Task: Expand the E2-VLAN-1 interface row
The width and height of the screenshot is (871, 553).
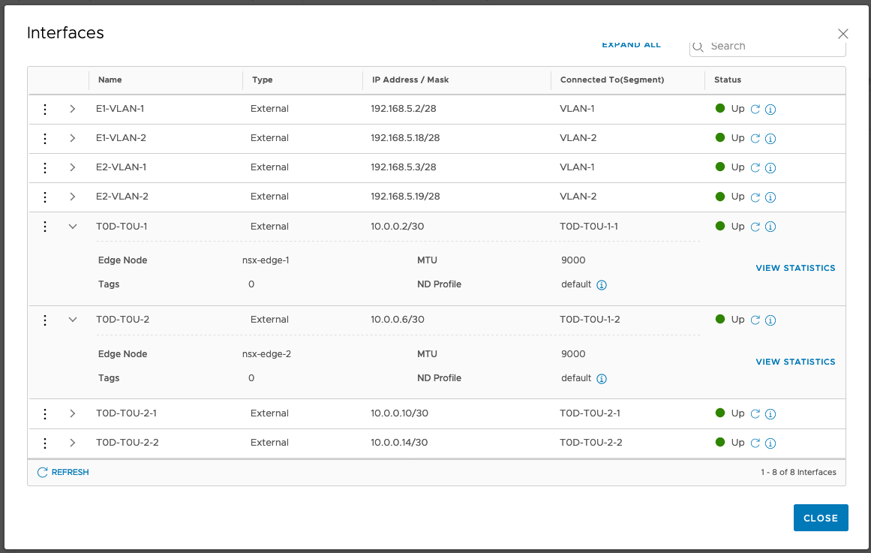Action: [x=73, y=168]
